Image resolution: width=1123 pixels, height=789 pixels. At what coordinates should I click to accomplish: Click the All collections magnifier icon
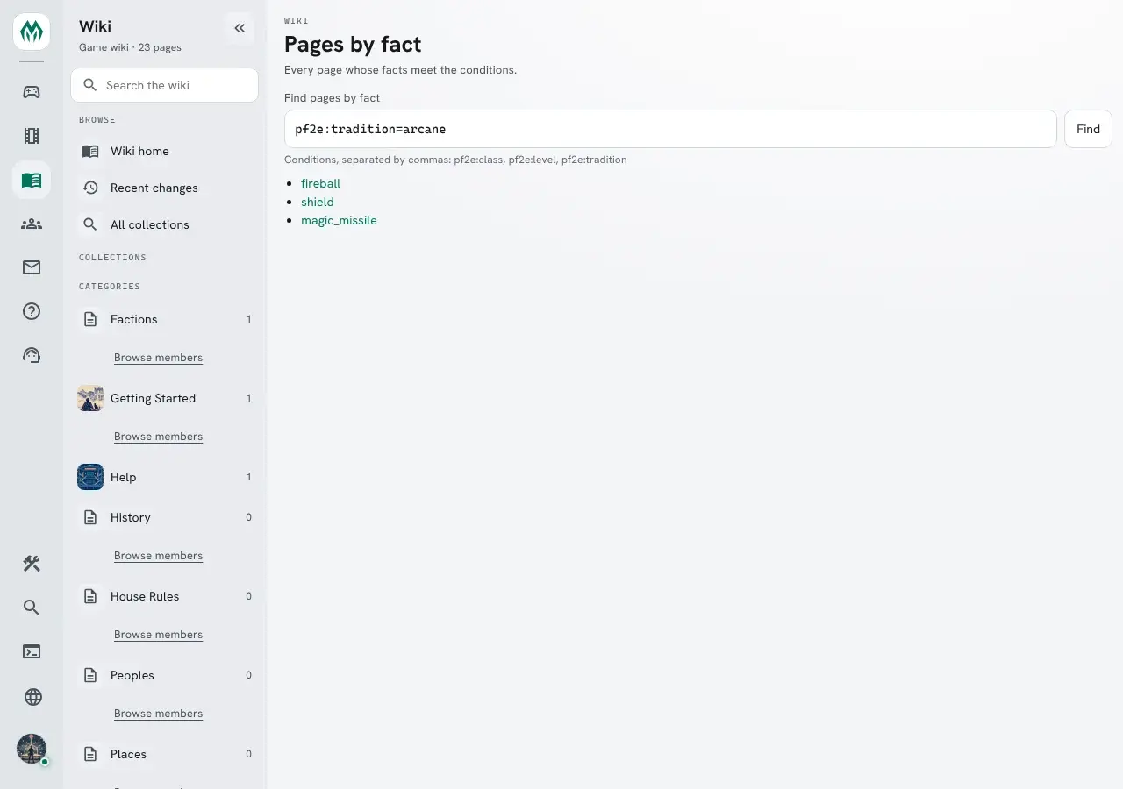coord(90,224)
